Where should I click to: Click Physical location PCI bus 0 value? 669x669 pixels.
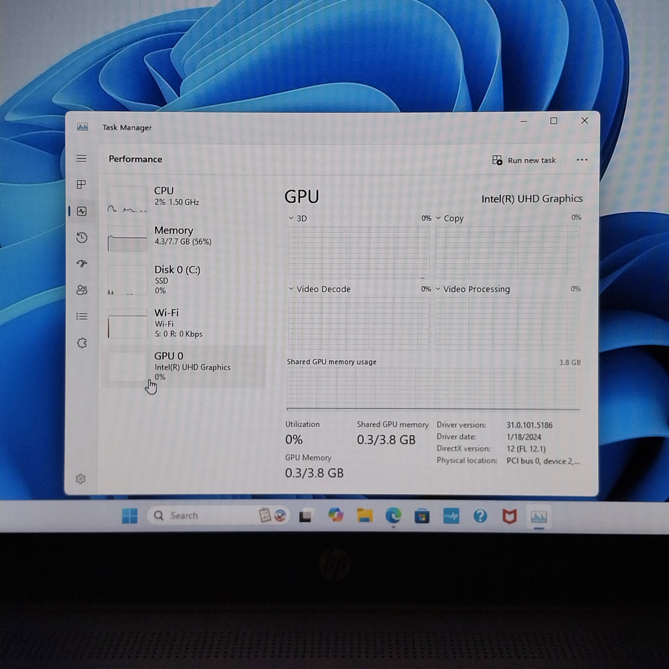(x=543, y=461)
